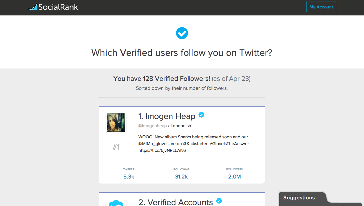Click verified badge beside Verified Accounts
The height and width of the screenshot is (206, 364).
219,201
